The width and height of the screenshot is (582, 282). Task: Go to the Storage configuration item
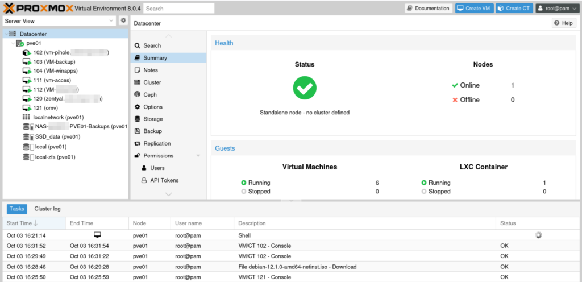(x=153, y=119)
